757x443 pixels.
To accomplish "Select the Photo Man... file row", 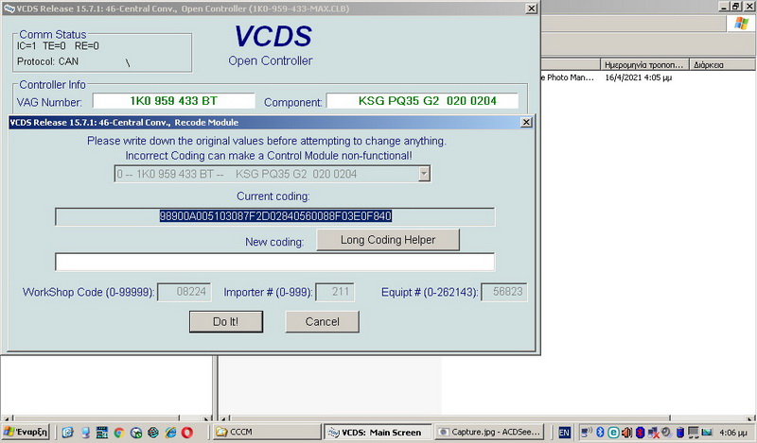I will [x=568, y=77].
